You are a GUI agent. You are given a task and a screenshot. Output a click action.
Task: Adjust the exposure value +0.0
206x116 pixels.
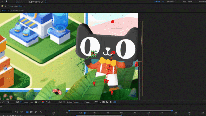pyautogui.click(x=115, y=102)
